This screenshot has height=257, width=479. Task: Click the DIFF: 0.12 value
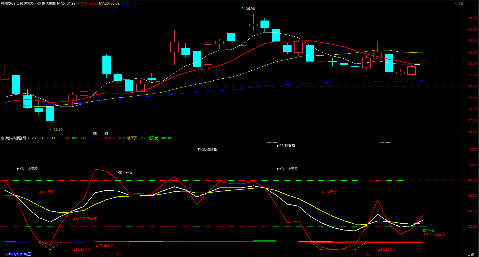pyautogui.click(x=78, y=138)
